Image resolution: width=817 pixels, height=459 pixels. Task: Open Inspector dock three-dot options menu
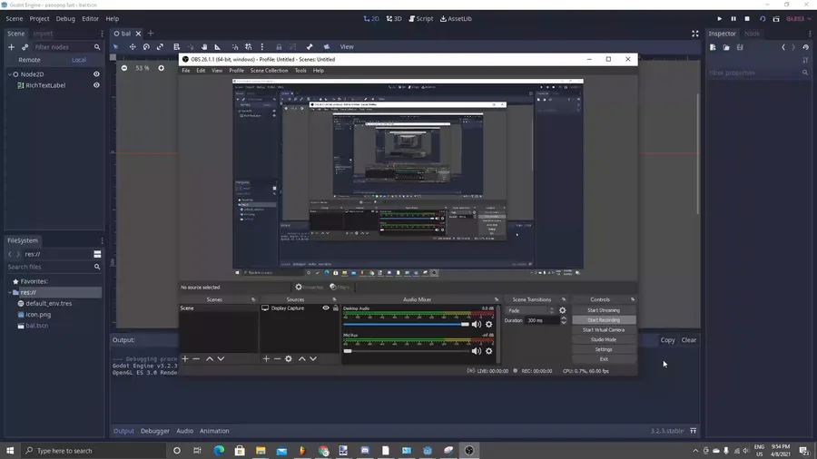[810, 34]
